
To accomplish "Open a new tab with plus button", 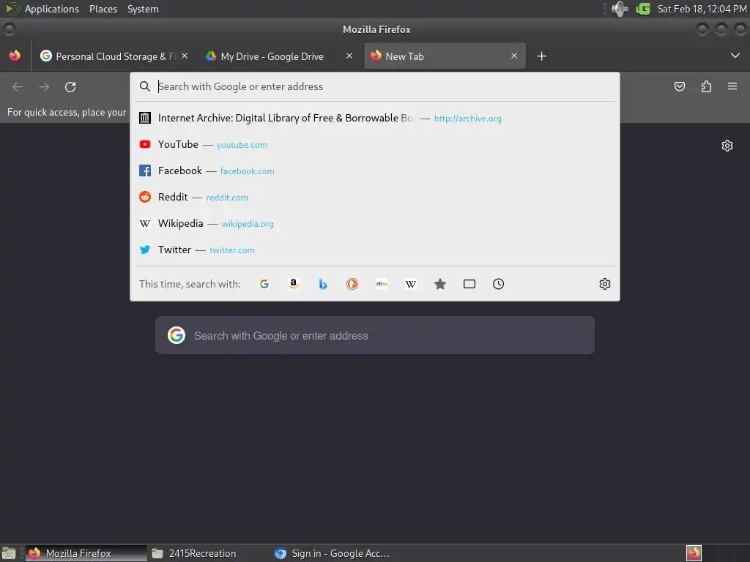I will click(x=541, y=56).
